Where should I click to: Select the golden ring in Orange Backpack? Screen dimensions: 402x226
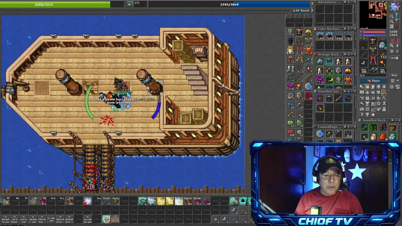329,71
